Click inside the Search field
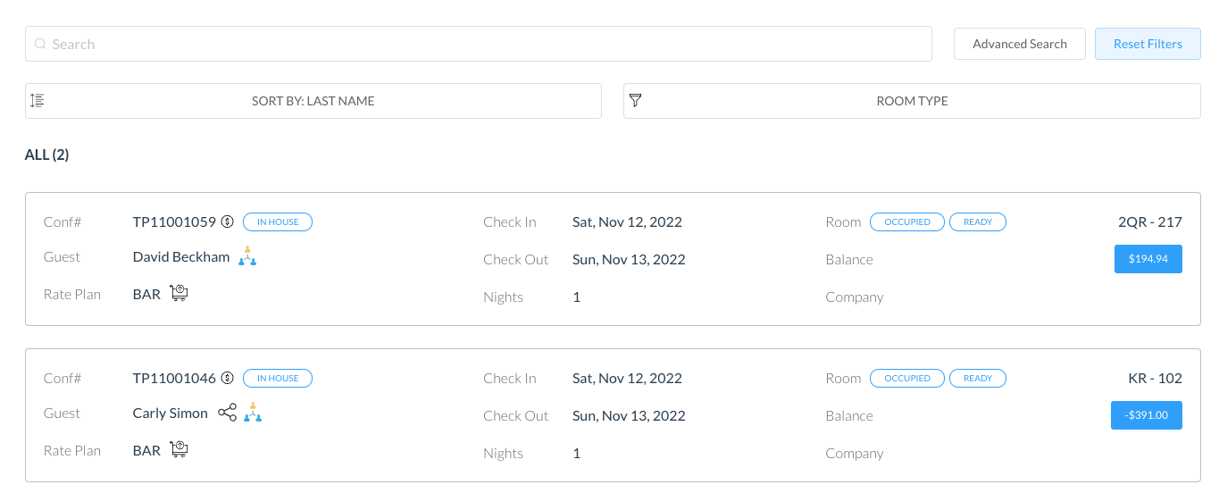The height and width of the screenshot is (493, 1219). pos(478,44)
